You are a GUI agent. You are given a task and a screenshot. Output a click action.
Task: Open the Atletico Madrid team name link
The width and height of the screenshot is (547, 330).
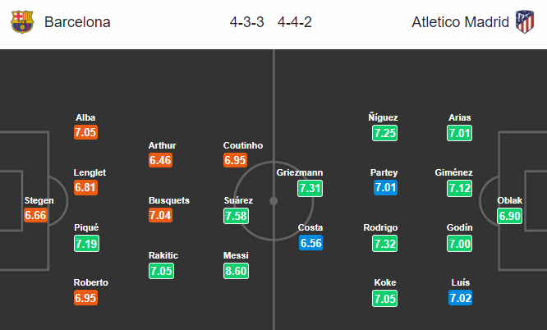461,22
